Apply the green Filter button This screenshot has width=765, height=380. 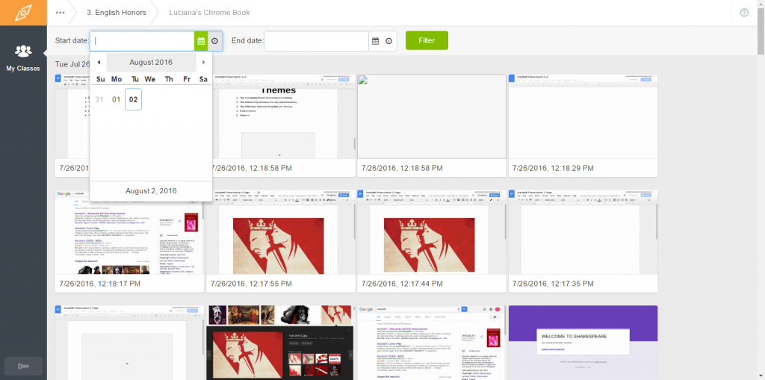(427, 40)
